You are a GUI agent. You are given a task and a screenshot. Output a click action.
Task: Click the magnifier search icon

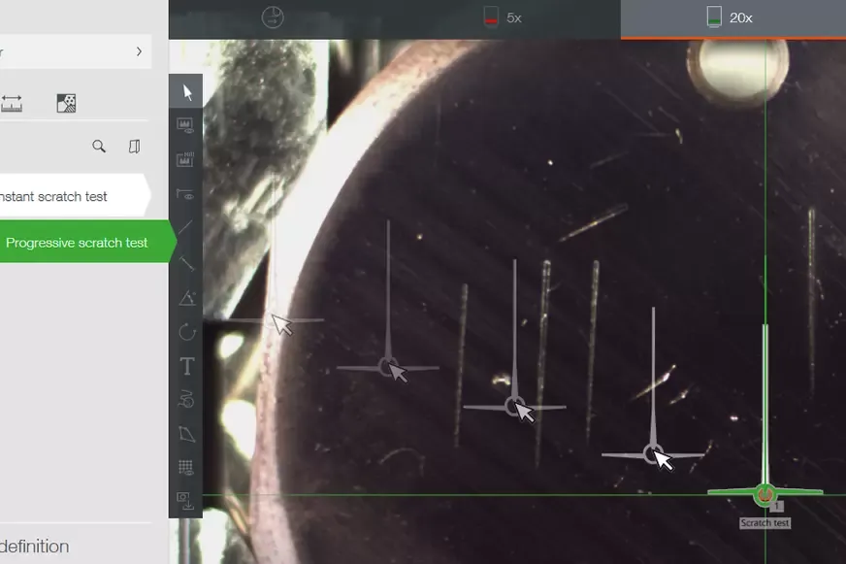point(99,147)
